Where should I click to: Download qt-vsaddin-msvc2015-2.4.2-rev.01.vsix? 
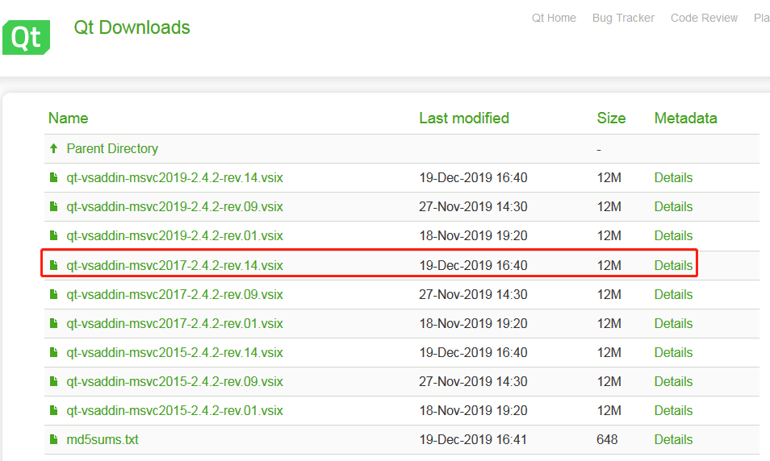tap(175, 410)
